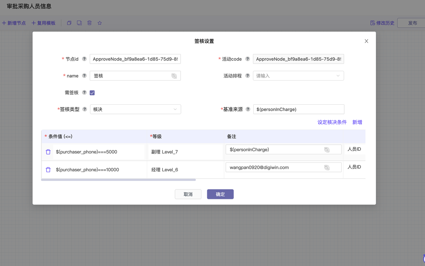Click the 设定核决条件 link
Image resolution: width=425 pixels, height=266 pixels.
point(332,122)
